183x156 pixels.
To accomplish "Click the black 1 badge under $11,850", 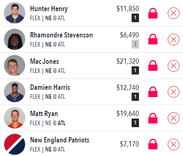I will pyautogui.click(x=135, y=18).
